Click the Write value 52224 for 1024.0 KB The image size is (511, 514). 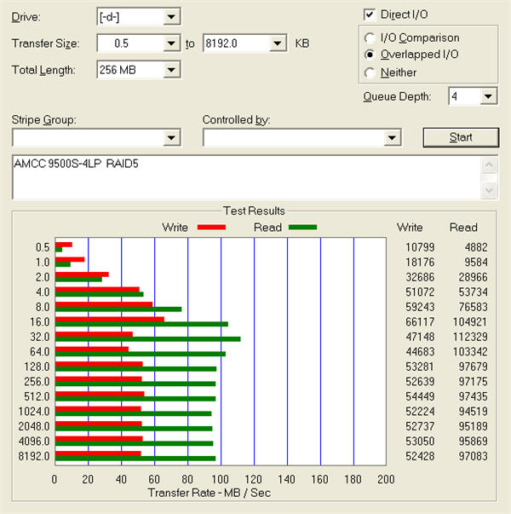420,412
